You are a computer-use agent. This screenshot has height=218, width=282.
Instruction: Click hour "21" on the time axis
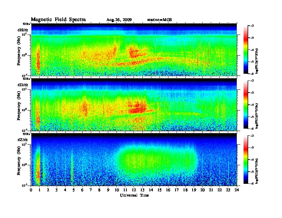(x=211, y=190)
